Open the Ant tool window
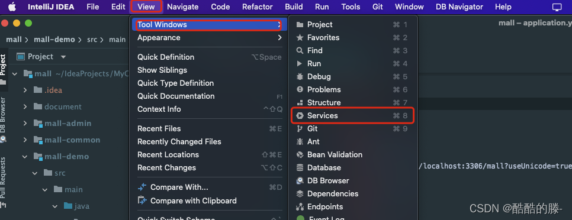The height and width of the screenshot is (220, 572). pos(353,142)
